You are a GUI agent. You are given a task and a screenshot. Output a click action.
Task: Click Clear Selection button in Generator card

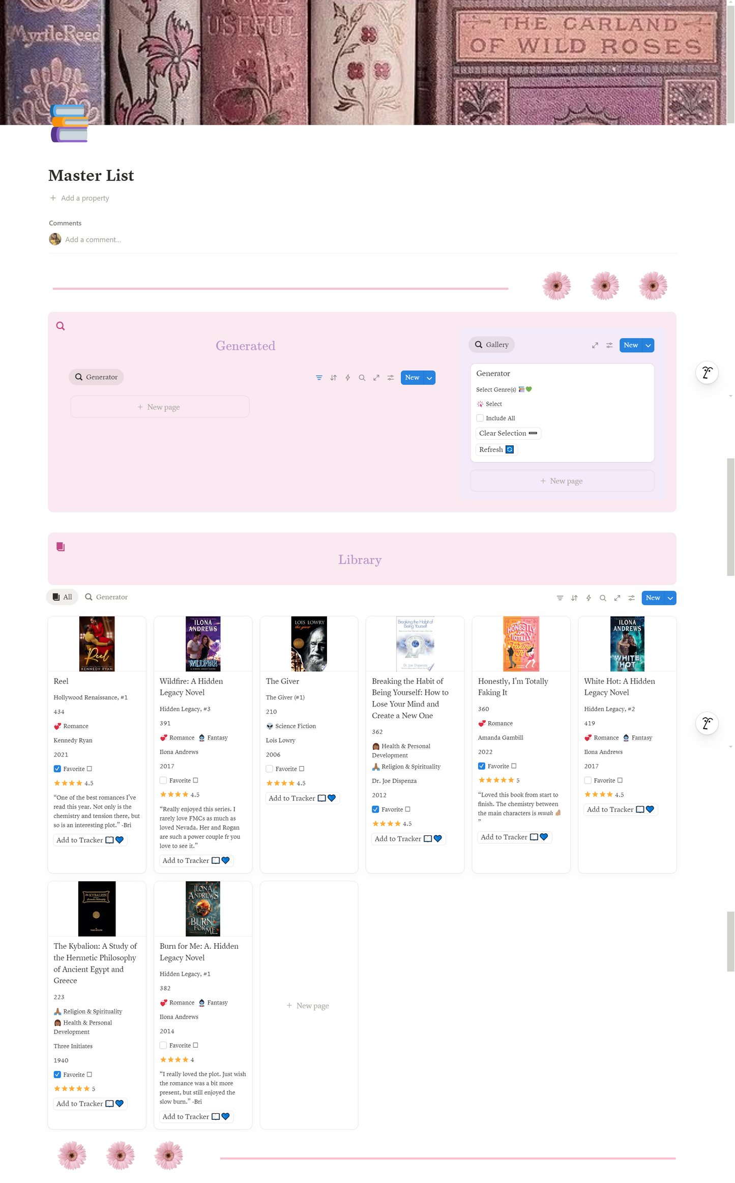point(508,433)
